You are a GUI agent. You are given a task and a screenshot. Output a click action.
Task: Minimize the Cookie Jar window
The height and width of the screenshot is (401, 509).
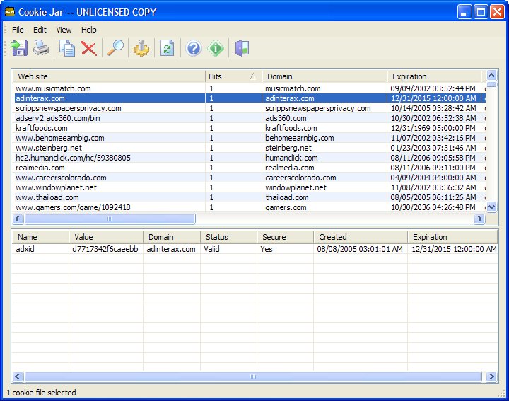tap(464, 12)
